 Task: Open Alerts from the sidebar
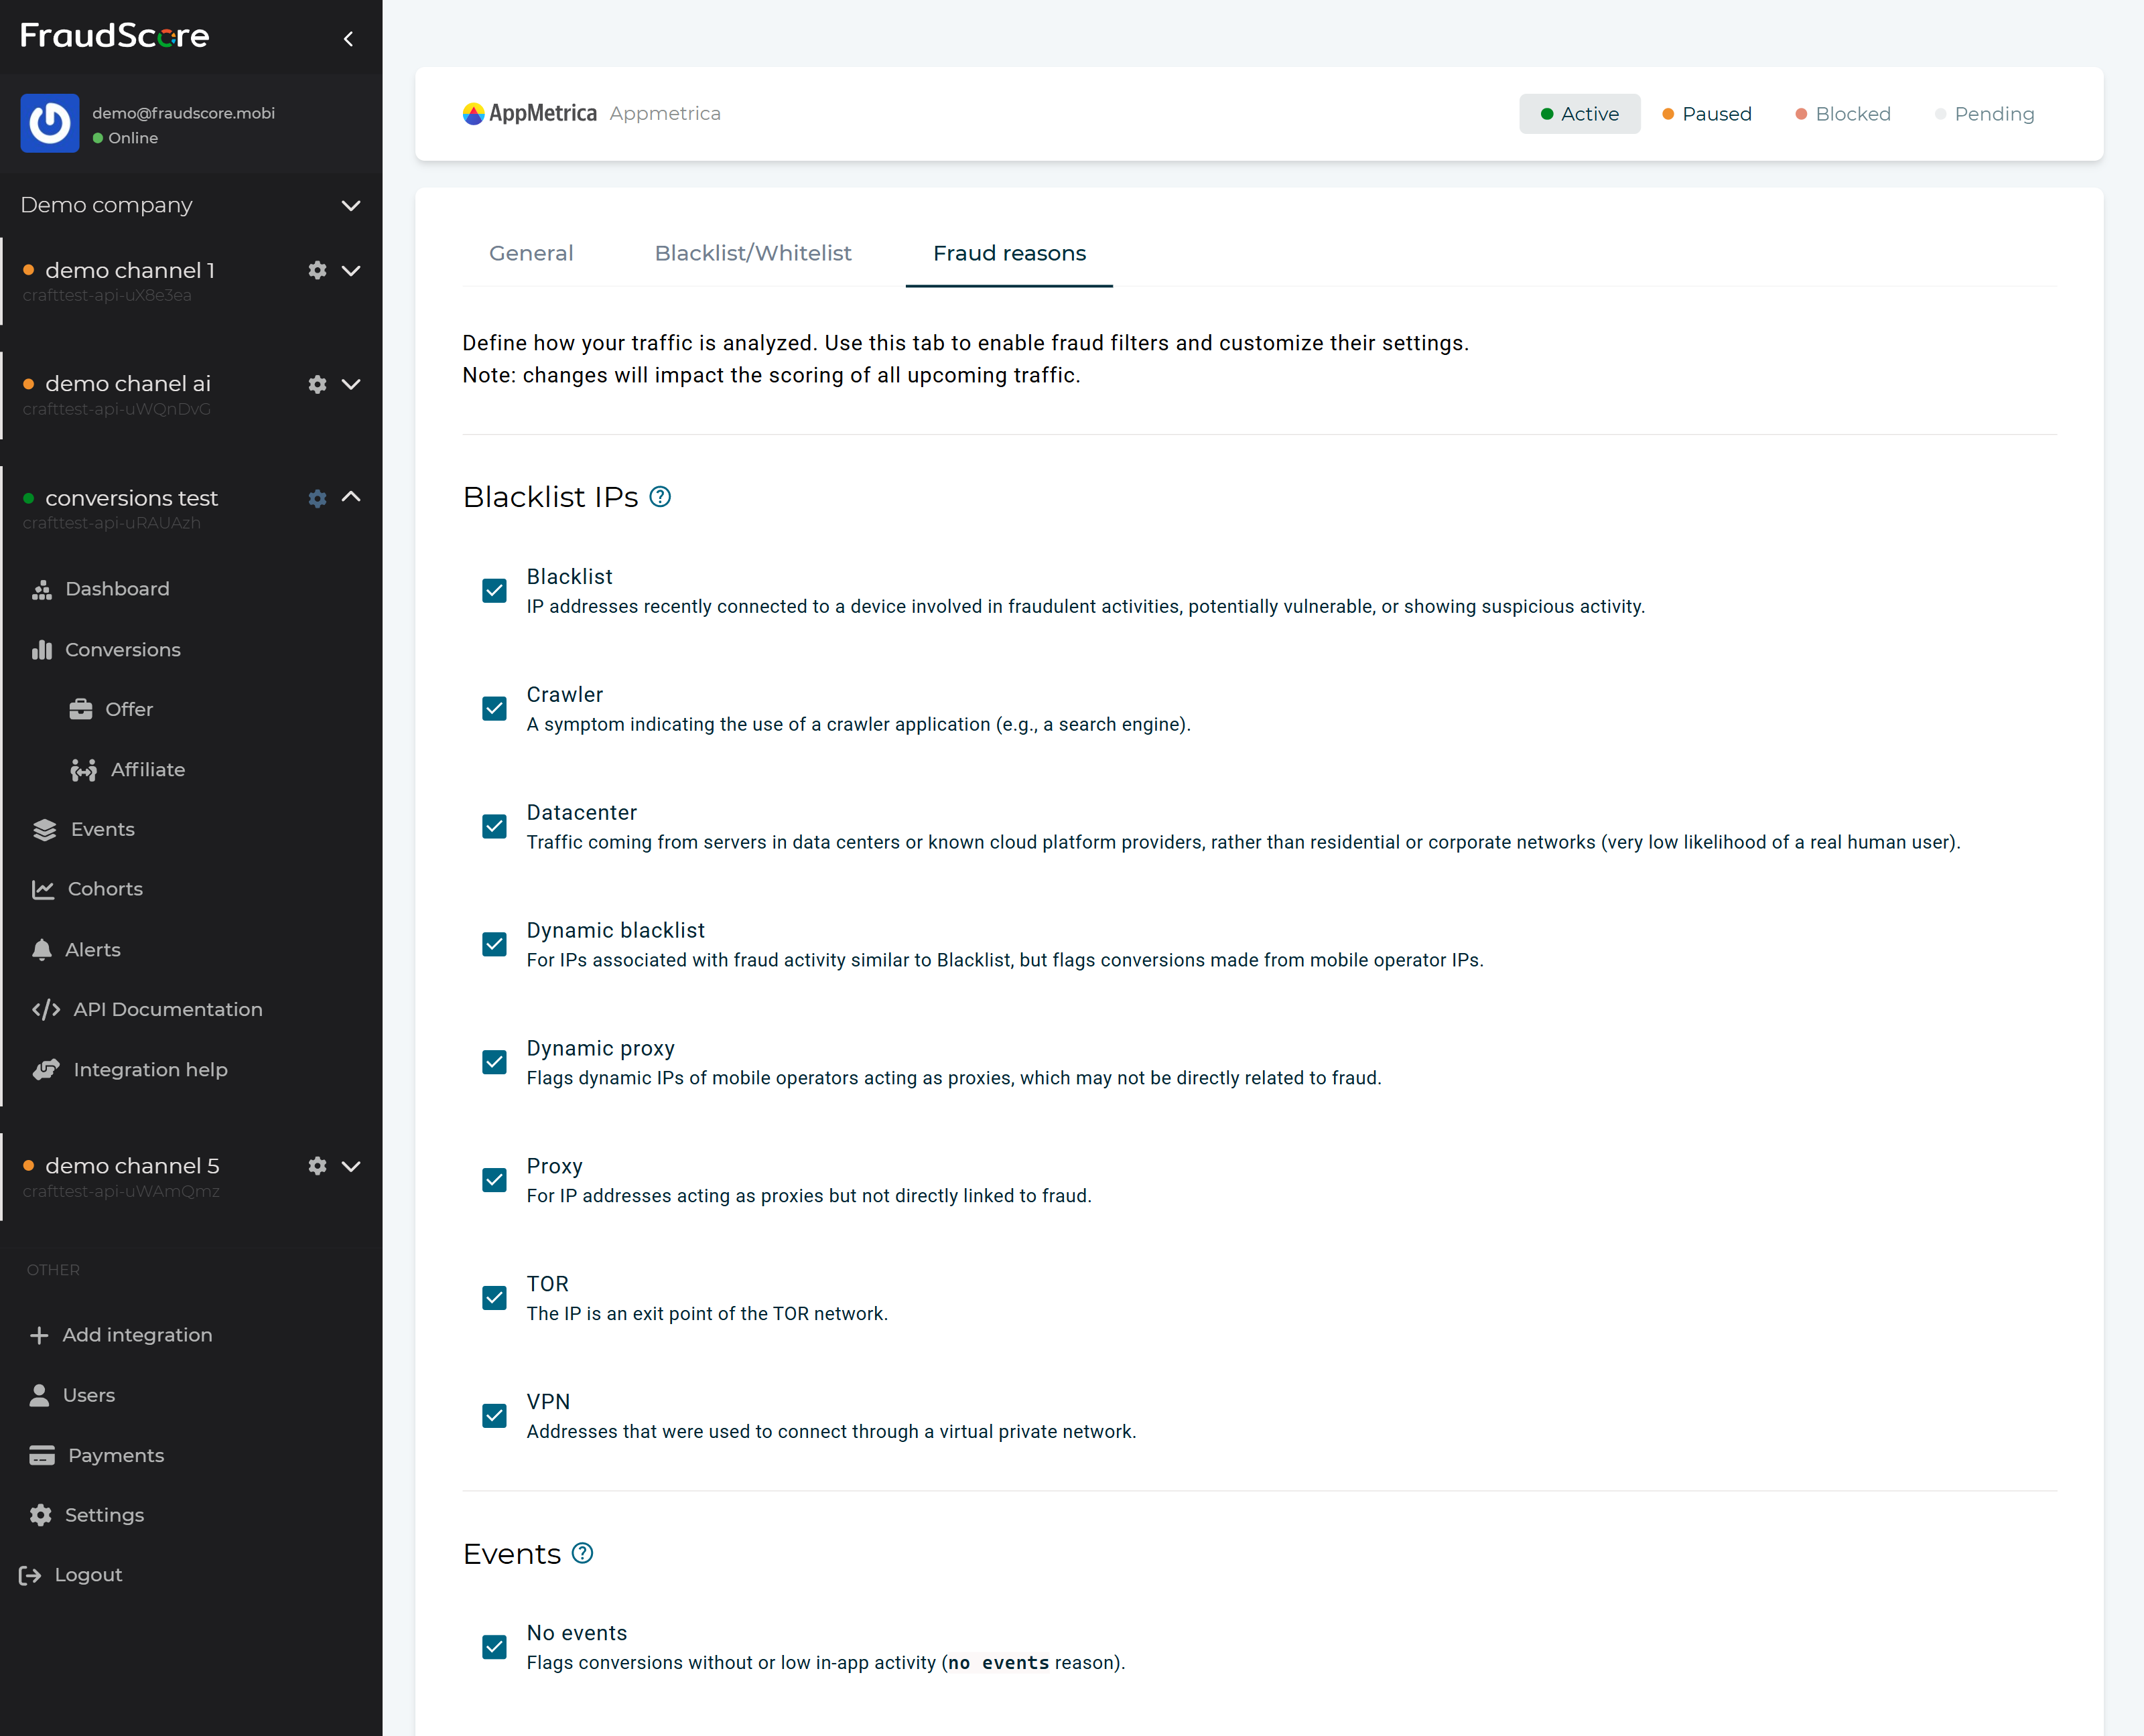(92, 949)
